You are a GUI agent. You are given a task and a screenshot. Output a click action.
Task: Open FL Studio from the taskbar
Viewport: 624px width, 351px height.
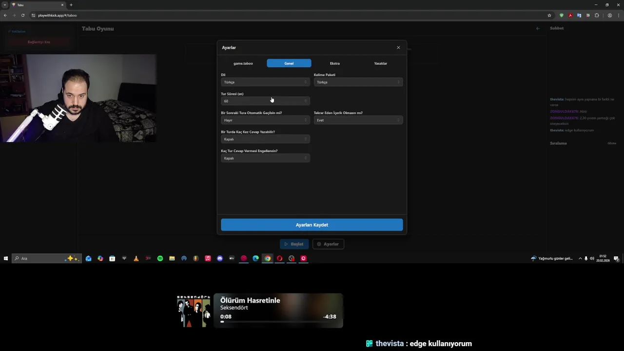[196, 258]
